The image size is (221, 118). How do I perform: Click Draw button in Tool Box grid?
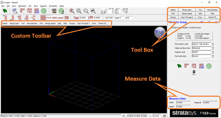(x=200, y=17)
